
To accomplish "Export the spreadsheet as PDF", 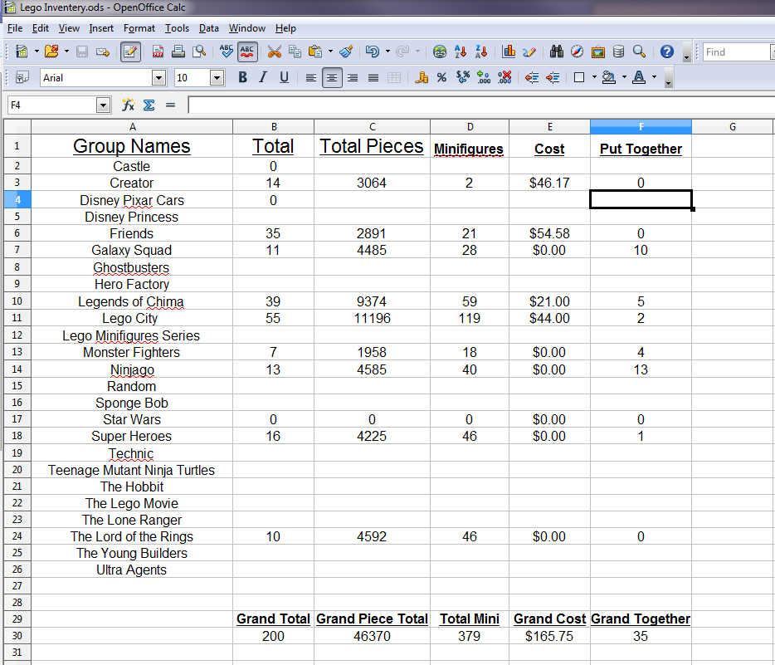I will point(158,51).
